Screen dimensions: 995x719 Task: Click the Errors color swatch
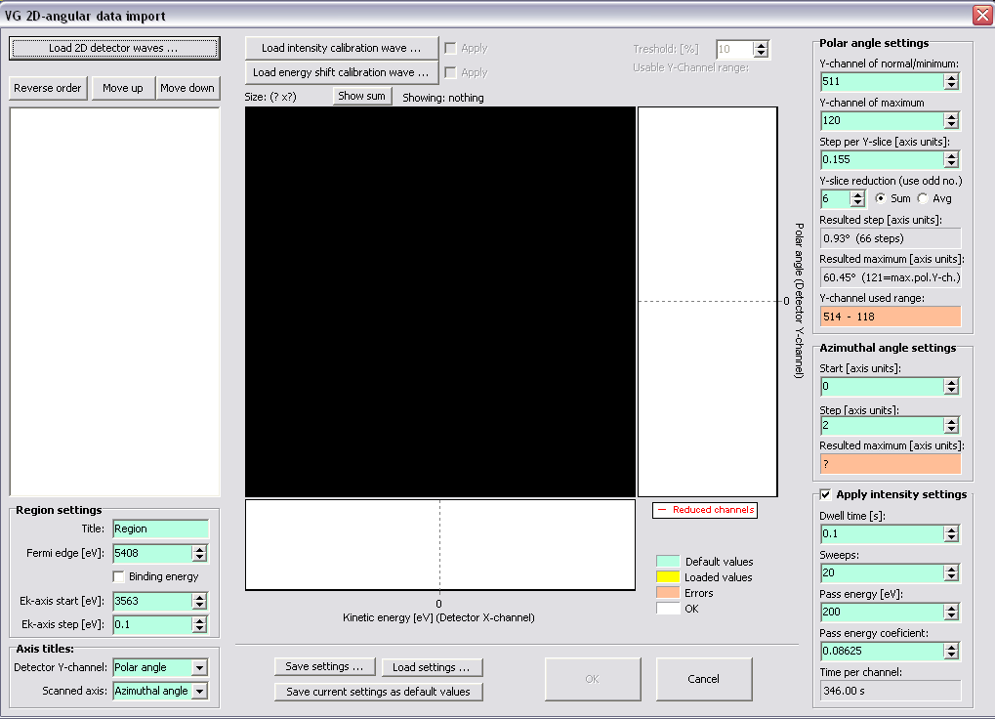point(668,593)
